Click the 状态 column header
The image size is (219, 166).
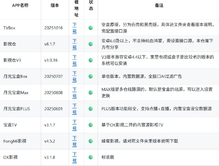click(x=90, y=7)
